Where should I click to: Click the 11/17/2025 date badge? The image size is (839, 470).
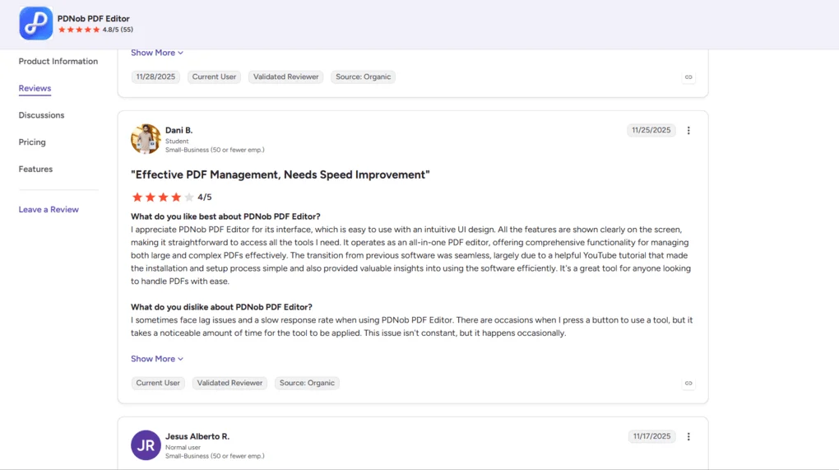(x=651, y=436)
